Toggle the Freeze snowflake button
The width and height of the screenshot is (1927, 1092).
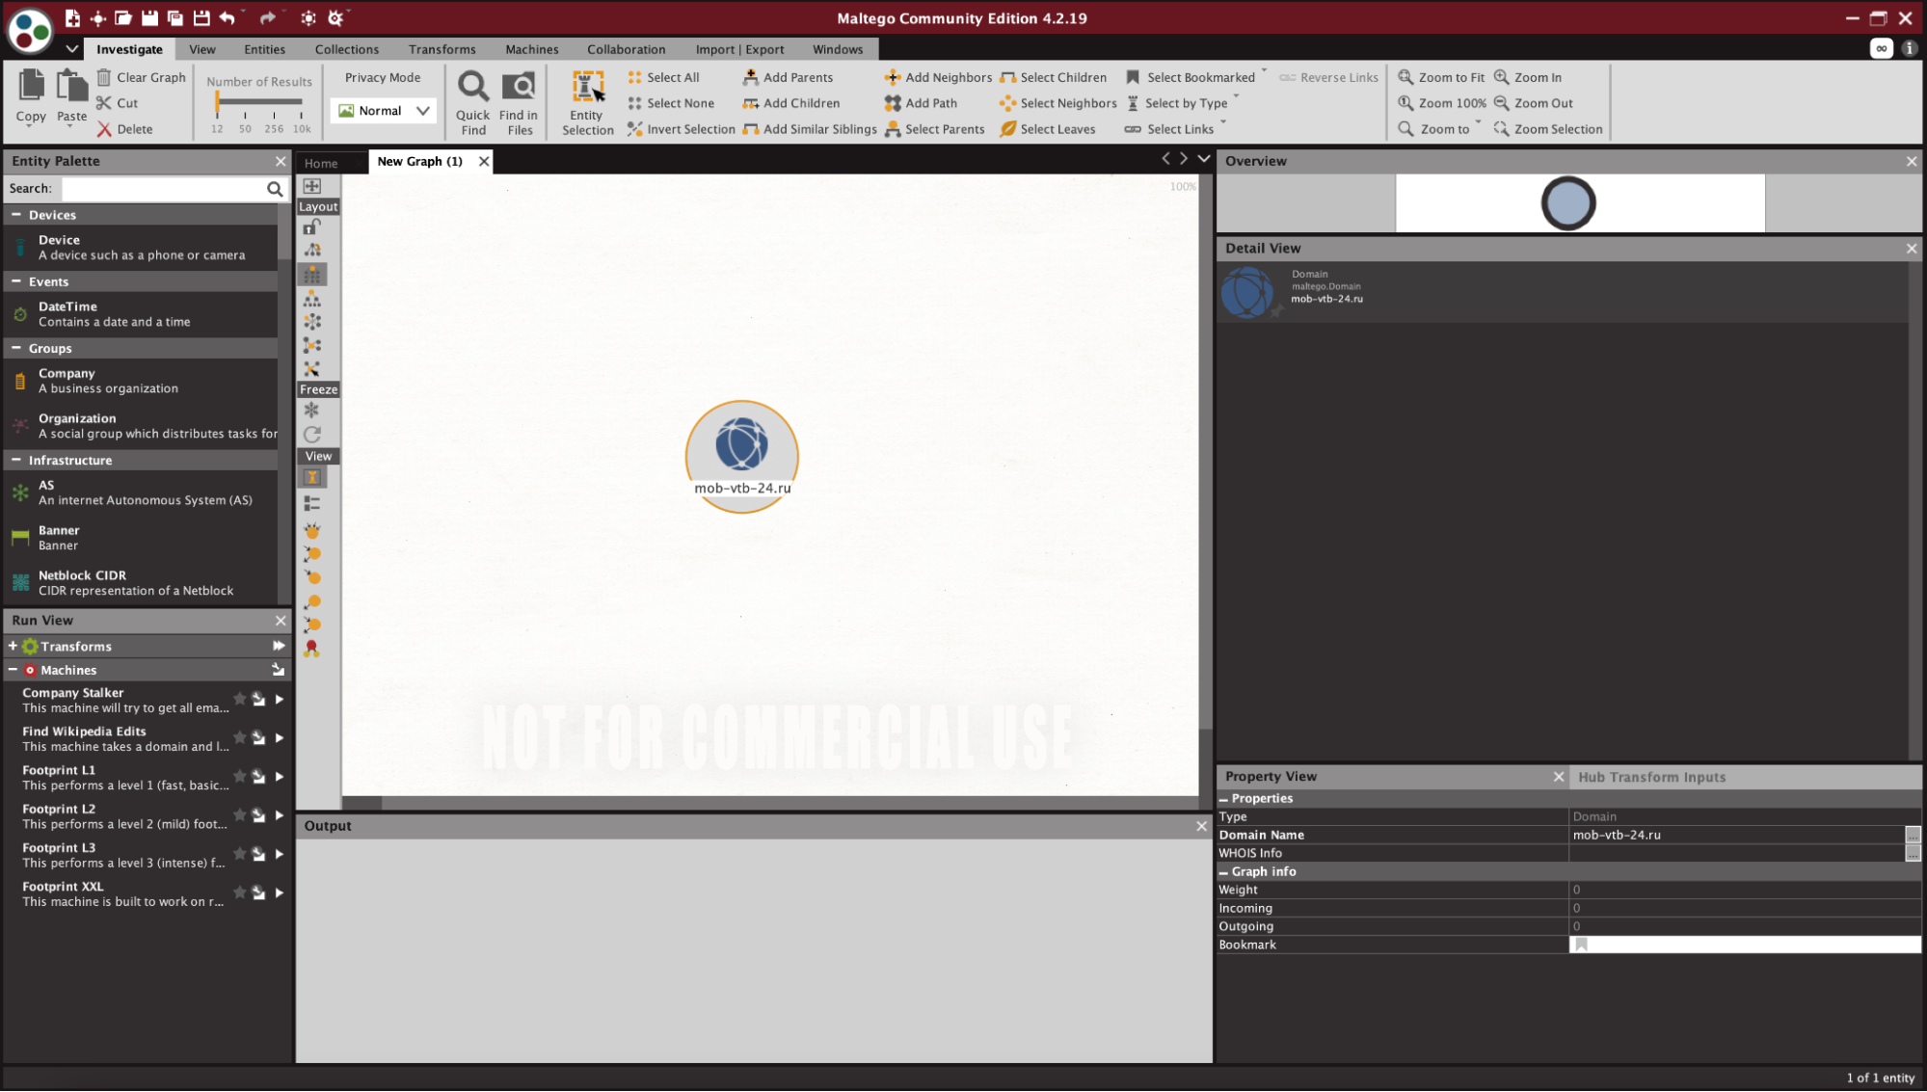pyautogui.click(x=311, y=411)
